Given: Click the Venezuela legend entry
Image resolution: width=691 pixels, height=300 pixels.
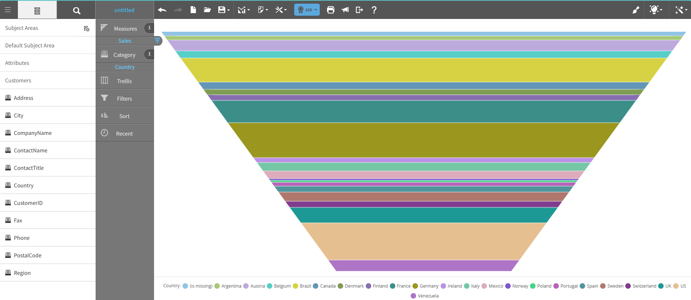Looking at the screenshot, I should (x=425, y=296).
